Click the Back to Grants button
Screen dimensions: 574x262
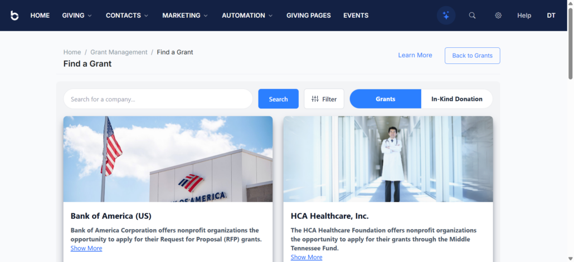coord(472,56)
